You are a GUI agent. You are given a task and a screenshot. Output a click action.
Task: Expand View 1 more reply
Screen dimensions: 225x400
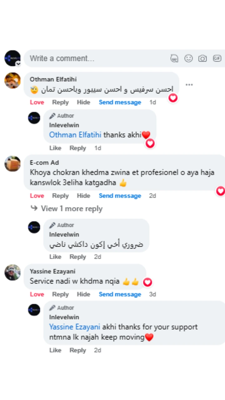pos(72,208)
